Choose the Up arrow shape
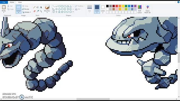 pyautogui.click(x=71, y=9)
